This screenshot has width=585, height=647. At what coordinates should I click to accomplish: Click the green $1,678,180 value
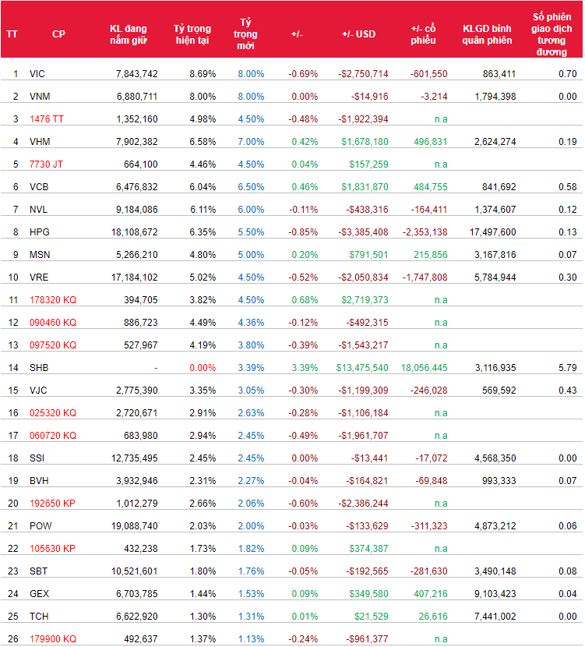(x=365, y=142)
